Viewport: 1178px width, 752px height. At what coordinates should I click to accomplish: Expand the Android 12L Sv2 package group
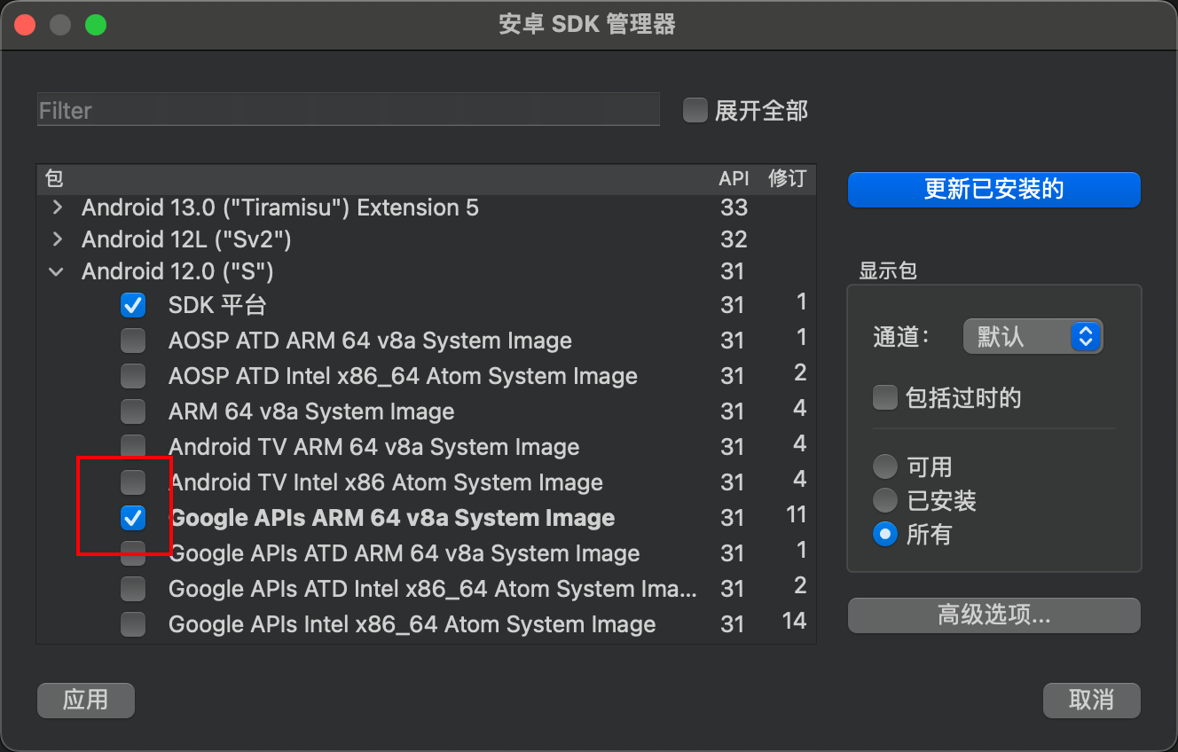pyautogui.click(x=58, y=239)
